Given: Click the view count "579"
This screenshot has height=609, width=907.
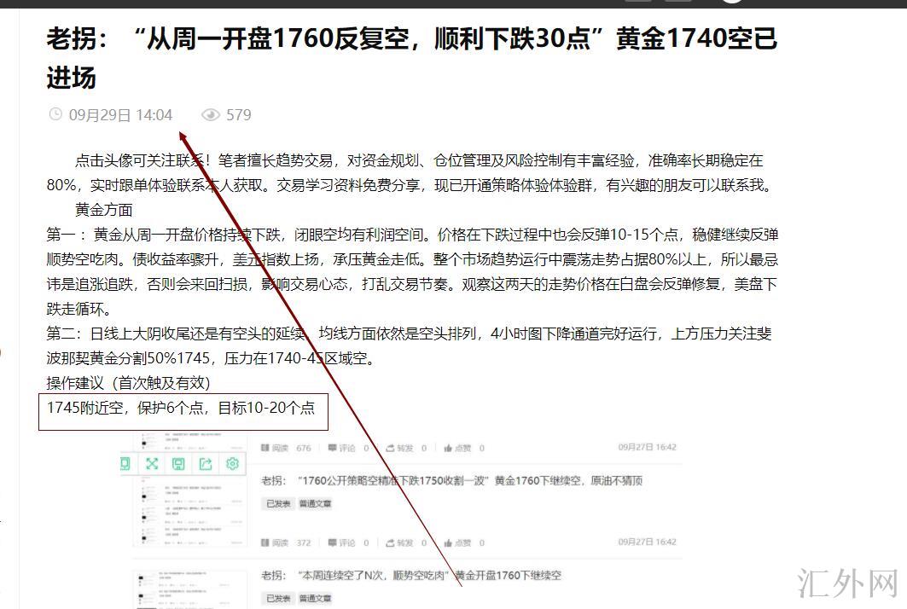Looking at the screenshot, I should (238, 115).
